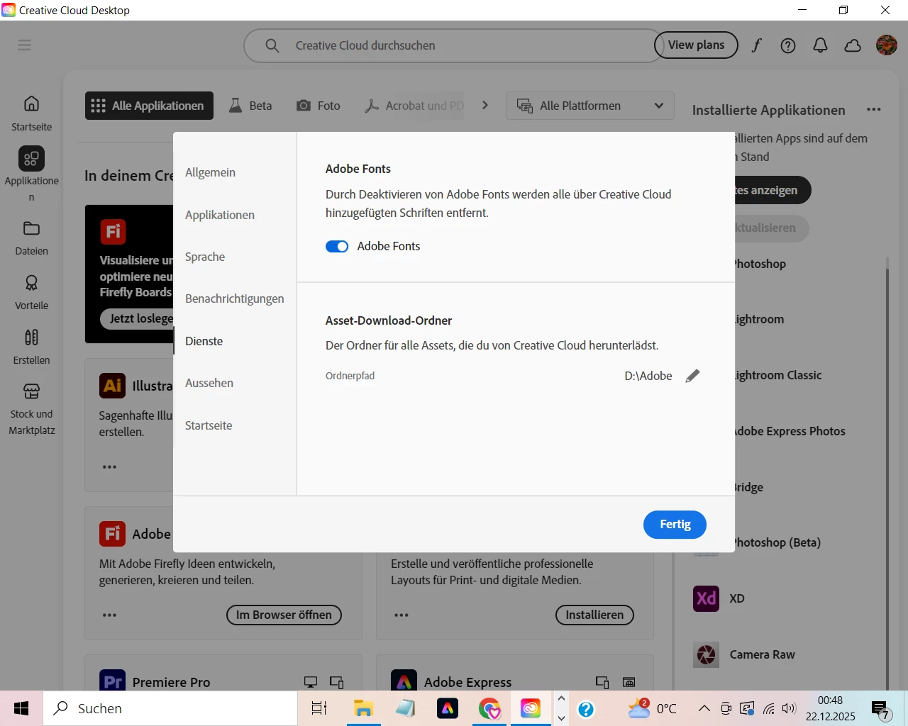Select Startseite in preferences list
908x726 pixels.
pos(209,426)
